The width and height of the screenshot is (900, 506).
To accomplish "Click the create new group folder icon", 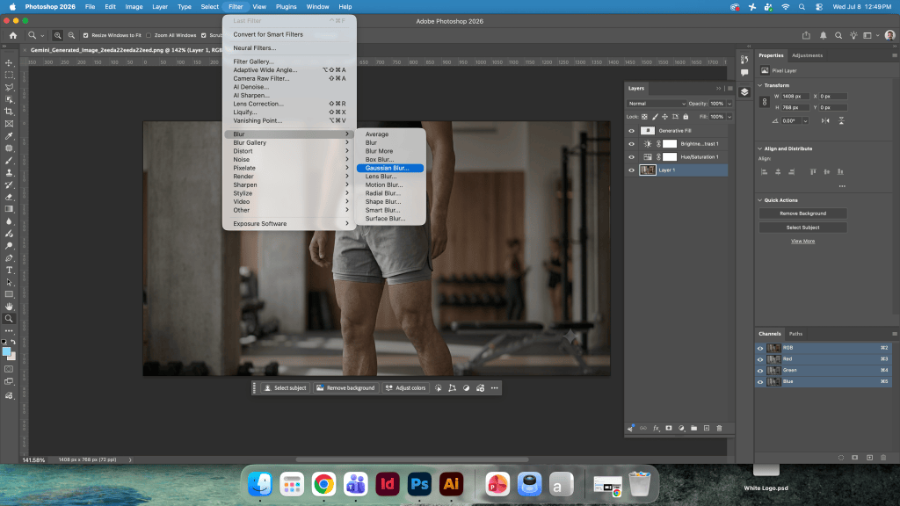I will coord(694,428).
